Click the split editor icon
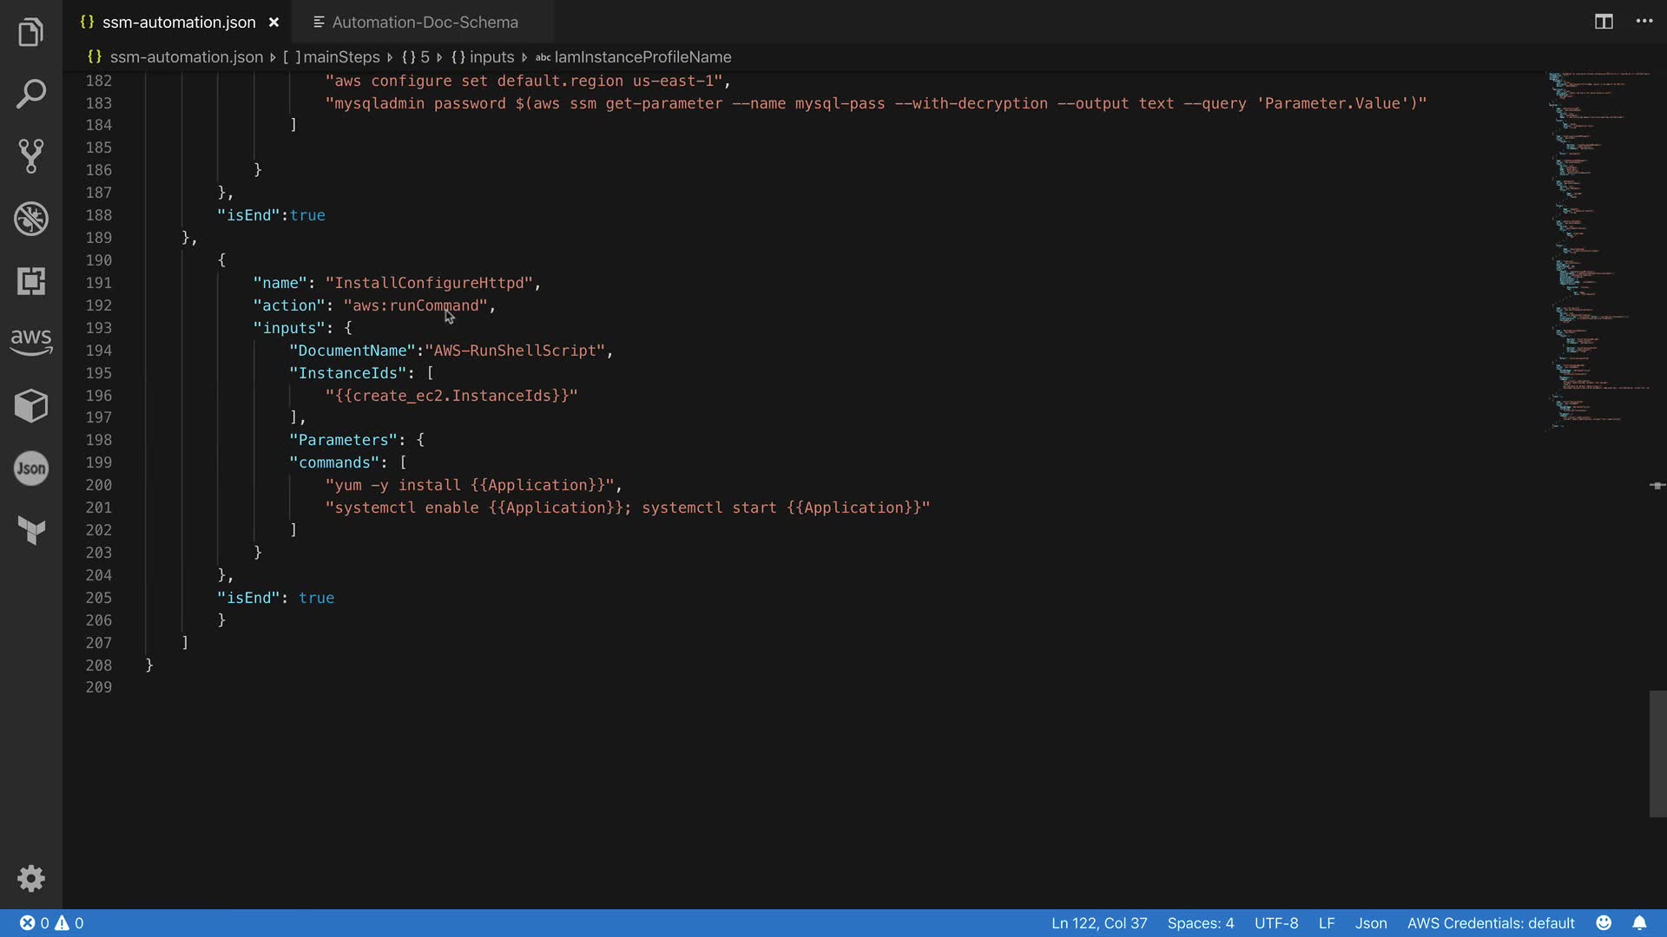 [1604, 22]
